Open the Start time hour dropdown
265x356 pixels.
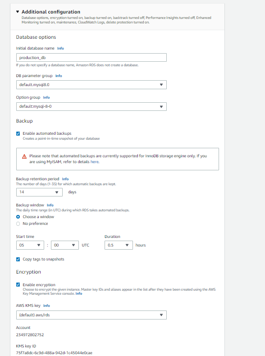(30, 245)
